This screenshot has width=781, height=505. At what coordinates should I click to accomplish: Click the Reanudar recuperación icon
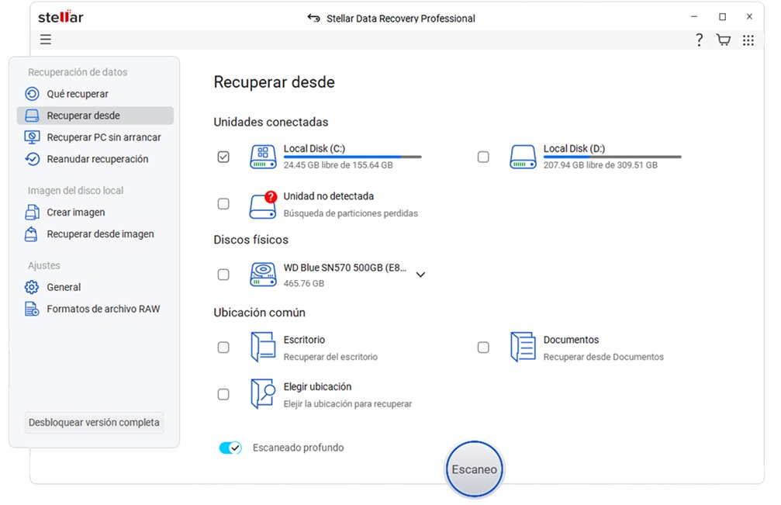[x=31, y=158]
